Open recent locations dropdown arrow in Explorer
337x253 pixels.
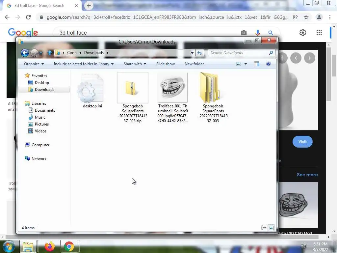coord(41,53)
